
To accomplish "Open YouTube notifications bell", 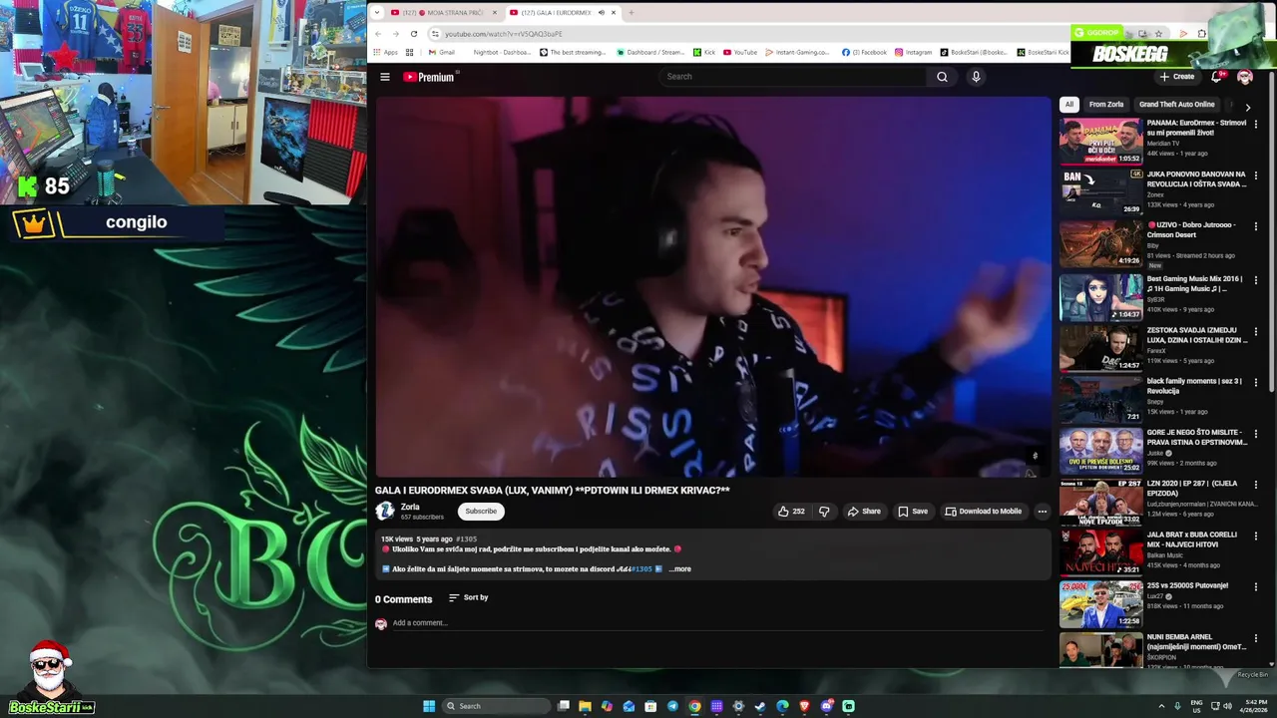I will [1216, 77].
